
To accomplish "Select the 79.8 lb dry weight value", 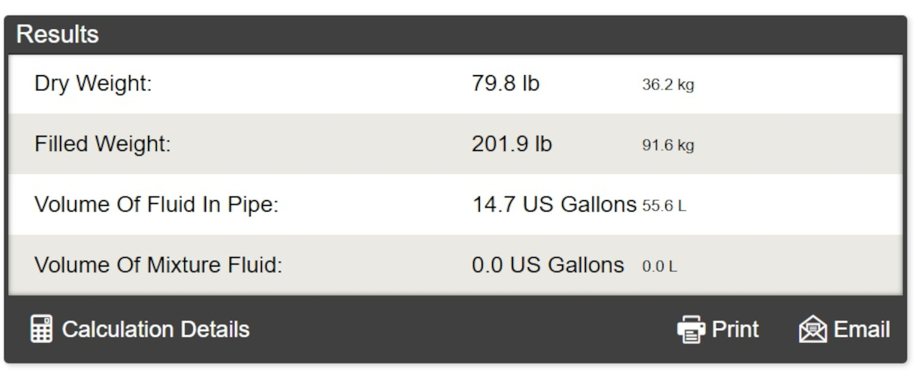I will [506, 85].
